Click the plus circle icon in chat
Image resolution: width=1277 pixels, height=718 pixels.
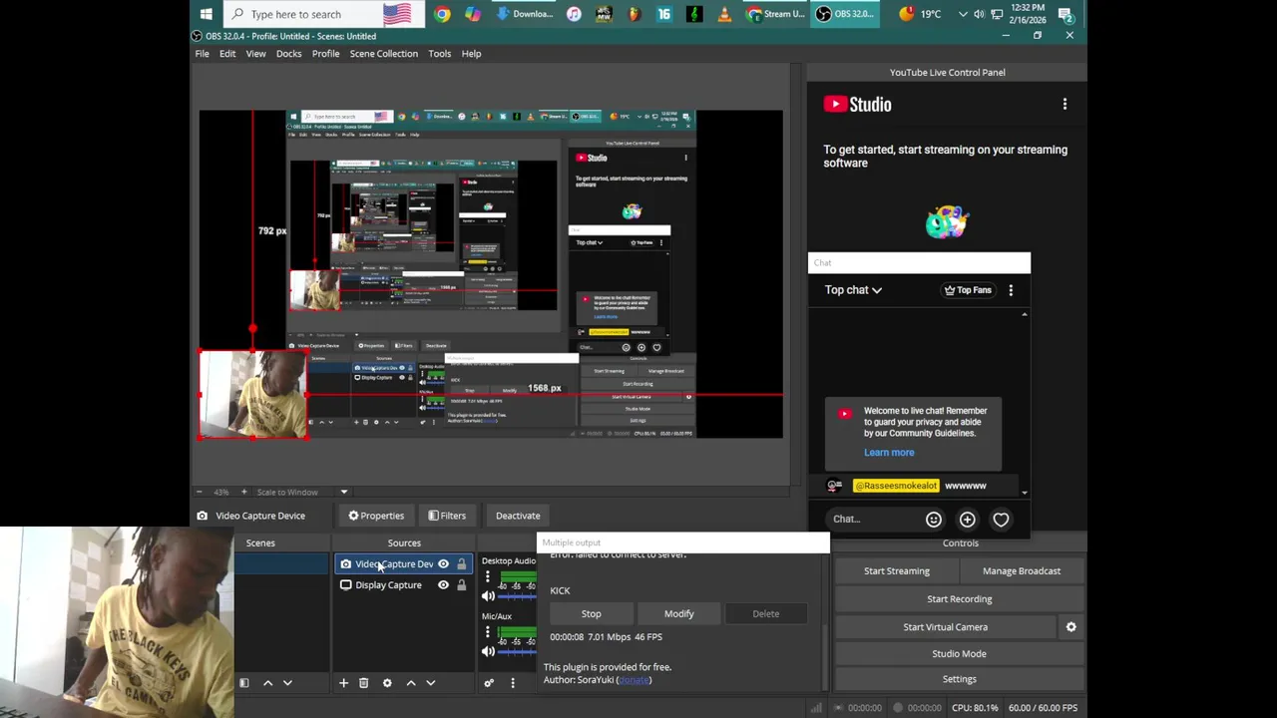(968, 520)
